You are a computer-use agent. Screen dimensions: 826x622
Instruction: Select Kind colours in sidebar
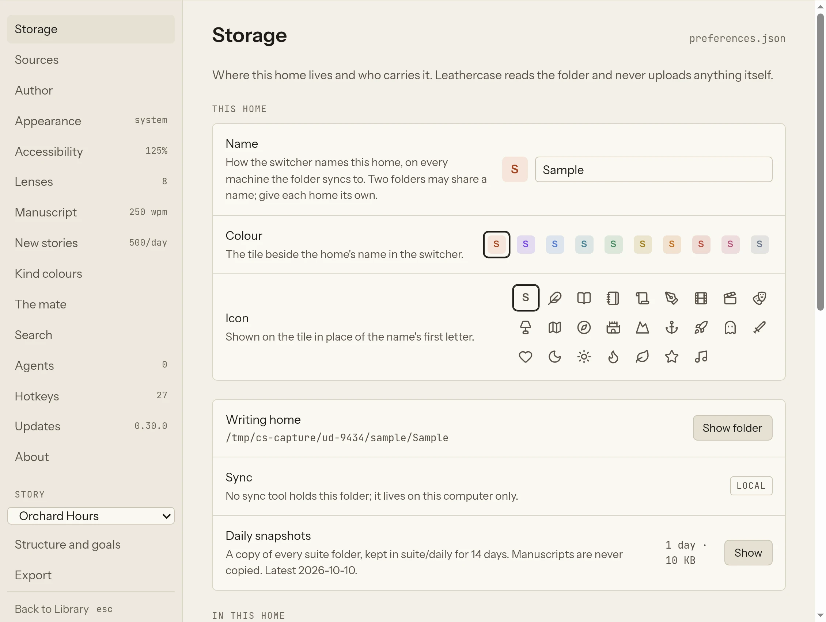pos(91,273)
